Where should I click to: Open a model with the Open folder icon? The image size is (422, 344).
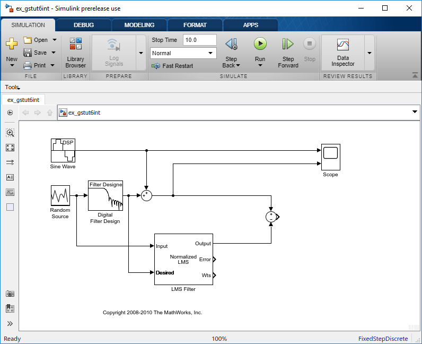tap(28, 40)
